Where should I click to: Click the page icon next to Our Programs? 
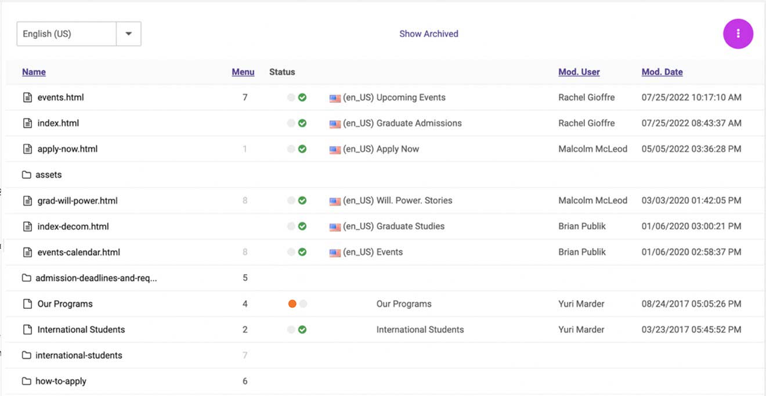click(27, 304)
